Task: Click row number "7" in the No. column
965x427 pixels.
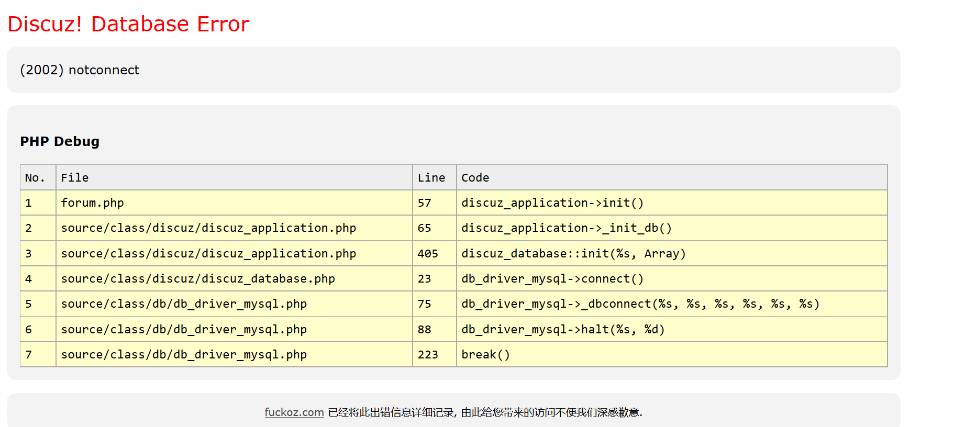Action: (38, 355)
